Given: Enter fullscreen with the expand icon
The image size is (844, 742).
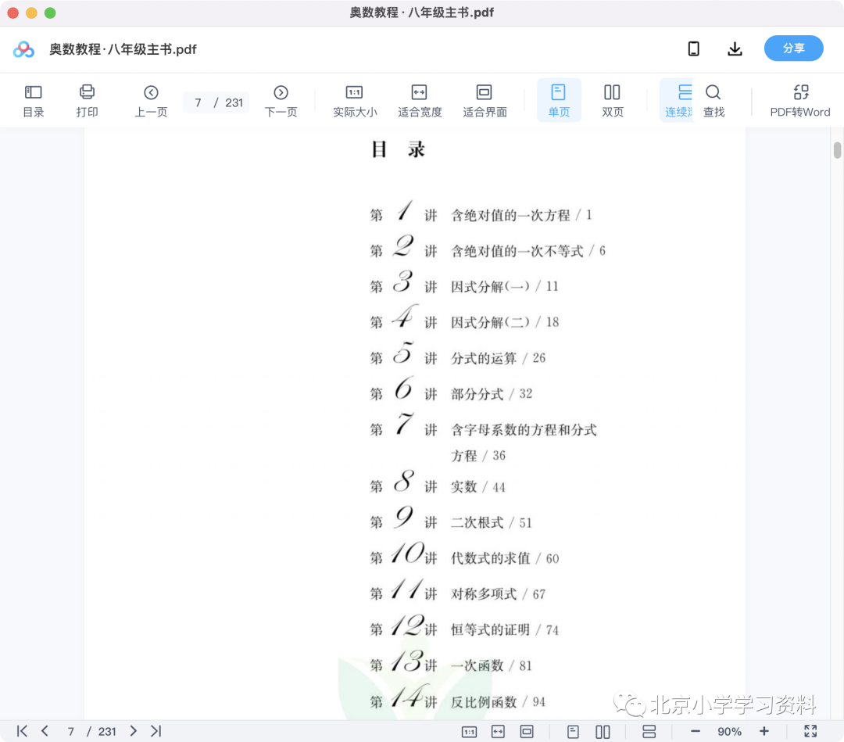Looking at the screenshot, I should [810, 731].
